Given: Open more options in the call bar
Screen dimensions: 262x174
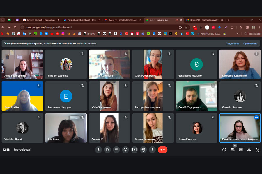Looking at the screenshot, I should (x=152, y=150).
